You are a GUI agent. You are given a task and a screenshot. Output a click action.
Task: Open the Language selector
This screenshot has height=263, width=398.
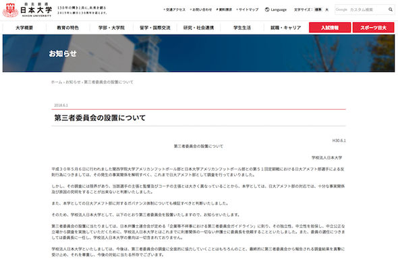tap(276, 9)
